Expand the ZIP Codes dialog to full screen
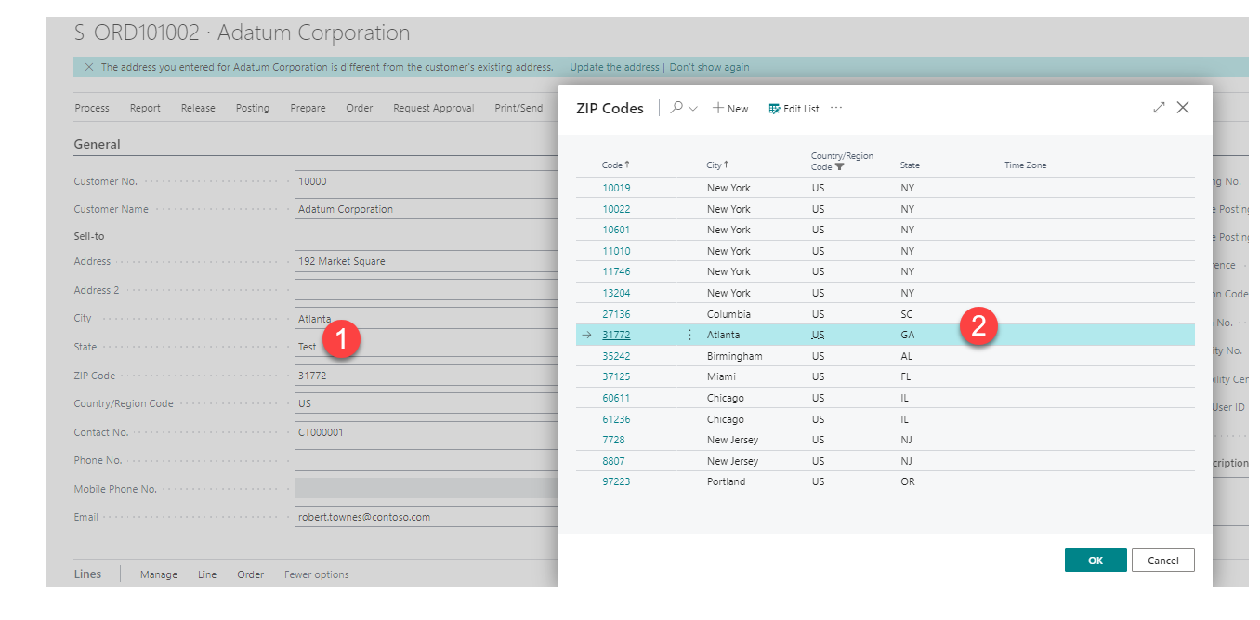 pyautogui.click(x=1159, y=107)
